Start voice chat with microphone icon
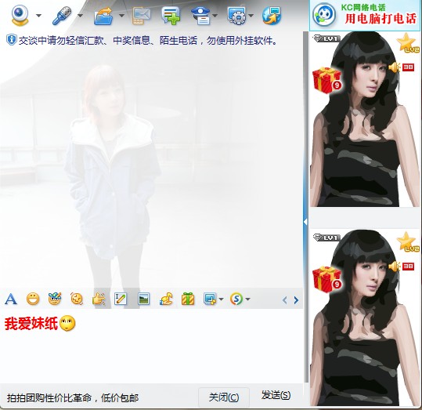 pos(62,16)
